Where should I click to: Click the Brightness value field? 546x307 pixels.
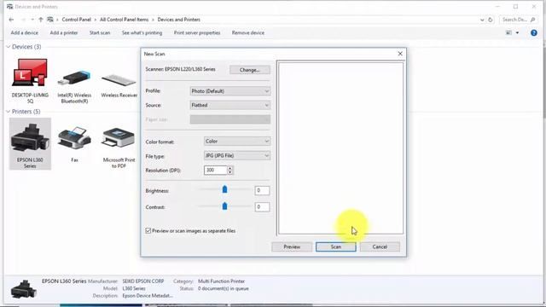point(262,190)
